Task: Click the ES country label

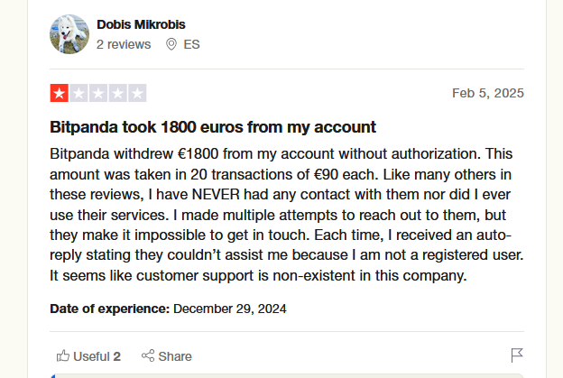Action: [190, 43]
